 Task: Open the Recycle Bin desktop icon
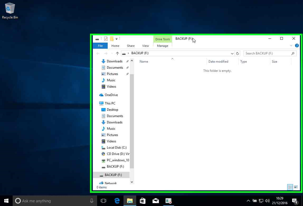pyautogui.click(x=10, y=11)
